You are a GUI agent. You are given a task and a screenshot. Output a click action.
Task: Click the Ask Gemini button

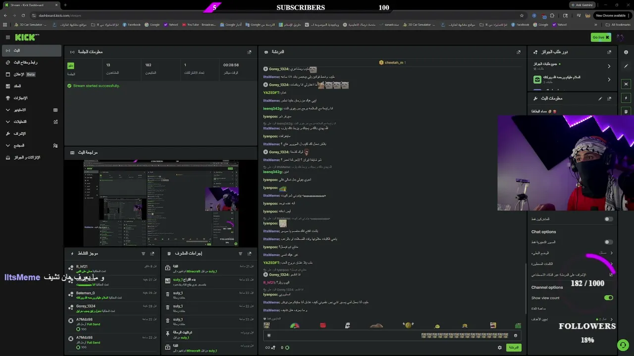click(582, 5)
